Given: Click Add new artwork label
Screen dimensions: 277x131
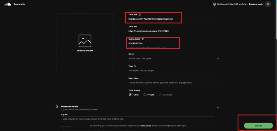Looking at the screenshot, I should click(85, 51).
